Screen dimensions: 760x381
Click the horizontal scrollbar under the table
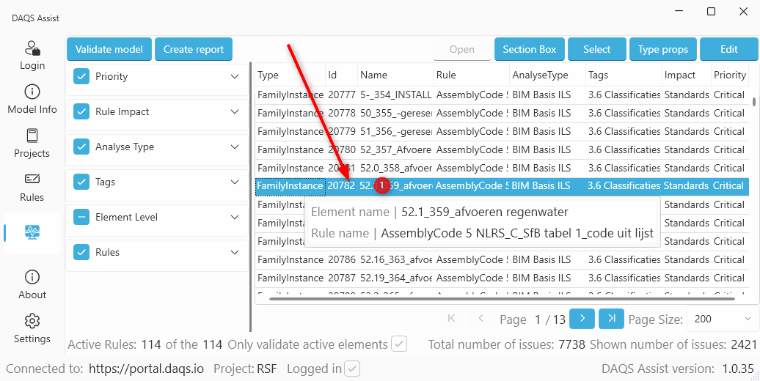[499, 299]
